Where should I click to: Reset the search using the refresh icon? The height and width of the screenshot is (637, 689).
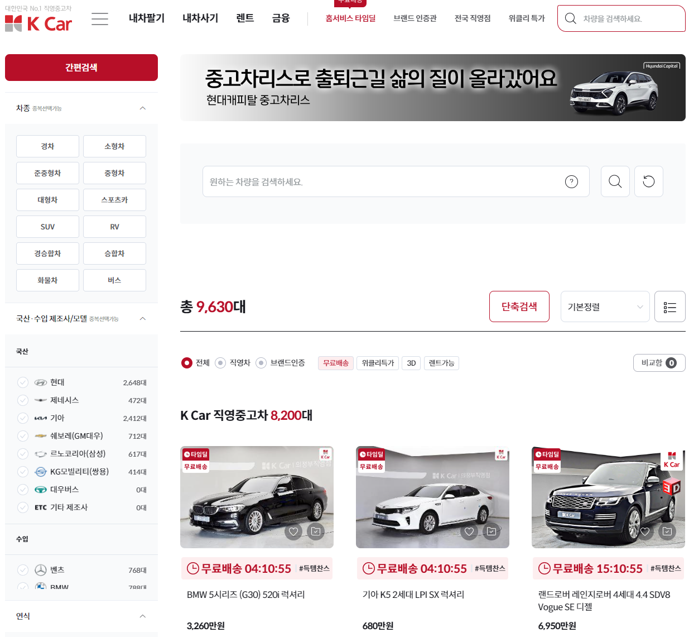coord(648,181)
